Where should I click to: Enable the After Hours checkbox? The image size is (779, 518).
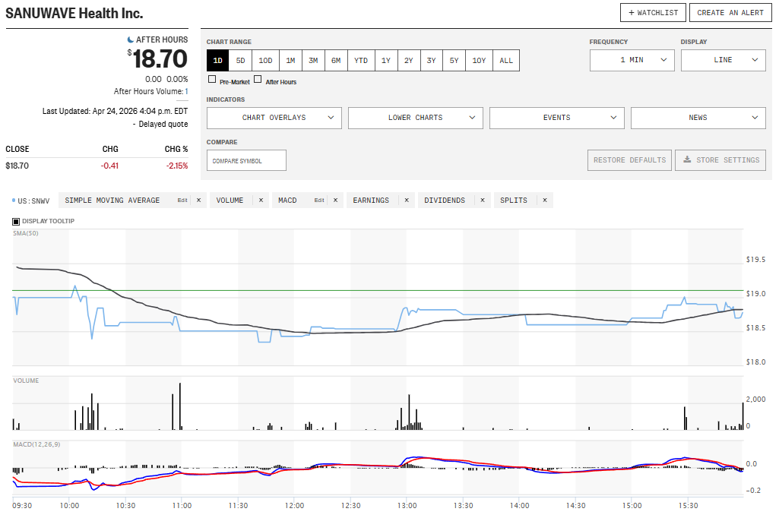(258, 79)
